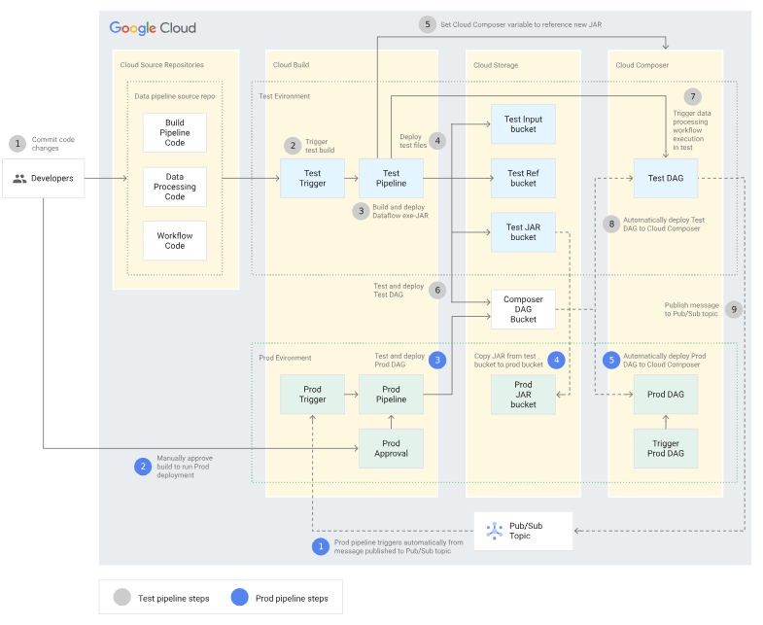763x625 pixels.
Task: Open the Test JAR bucket node
Action: tap(523, 232)
